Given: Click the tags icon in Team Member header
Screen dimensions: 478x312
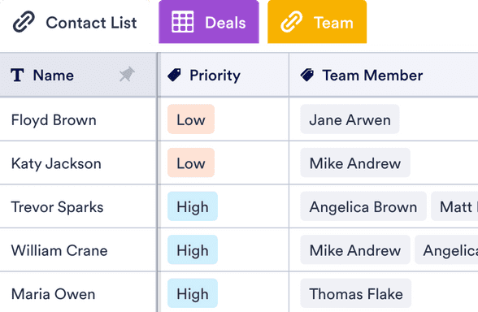Looking at the screenshot, I should pos(307,75).
